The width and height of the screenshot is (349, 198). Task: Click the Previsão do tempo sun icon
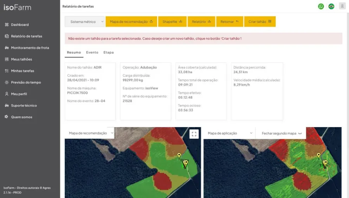(x=7, y=82)
